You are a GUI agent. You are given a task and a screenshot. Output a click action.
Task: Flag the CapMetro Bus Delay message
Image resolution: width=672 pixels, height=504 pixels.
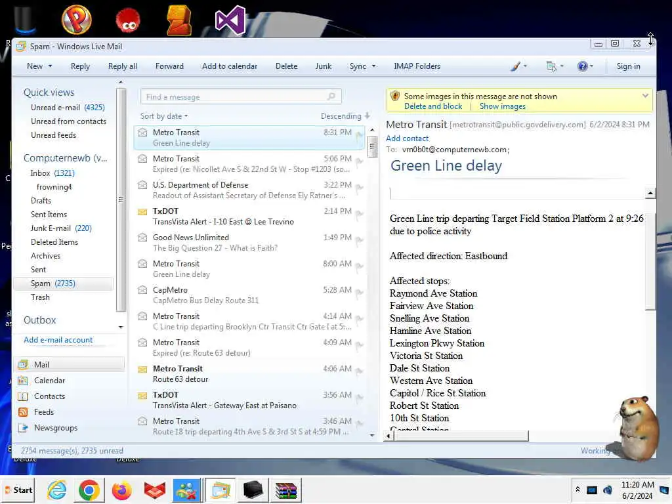point(359,293)
